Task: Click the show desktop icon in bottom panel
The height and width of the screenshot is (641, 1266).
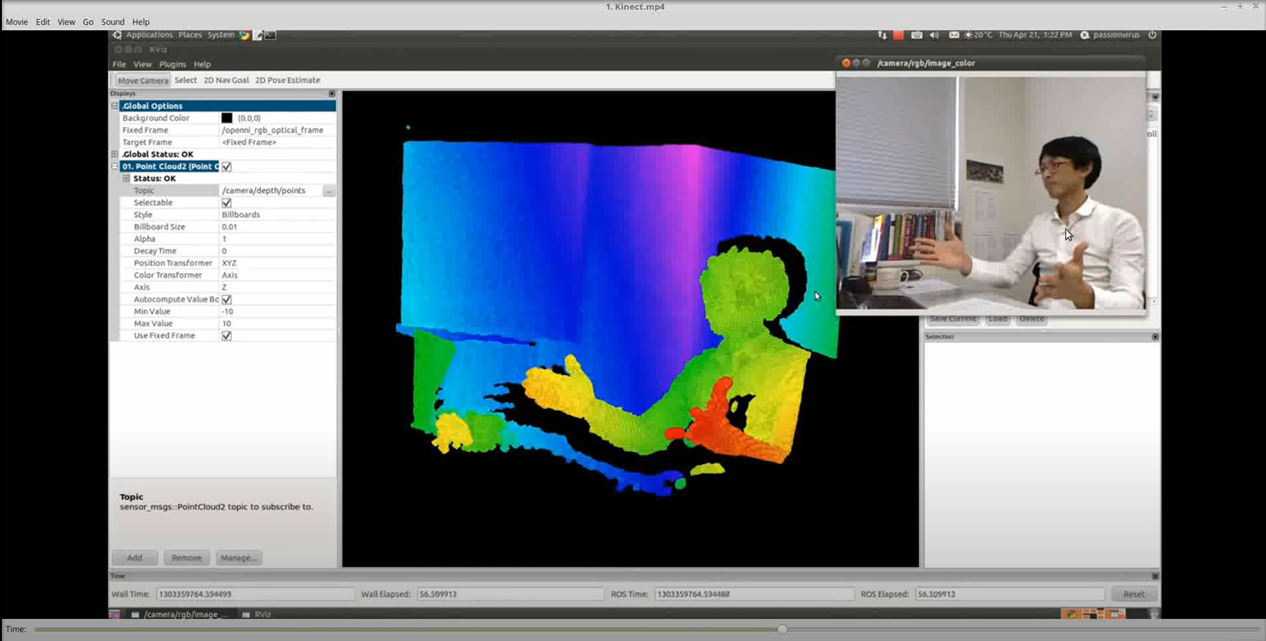Action: coord(114,614)
